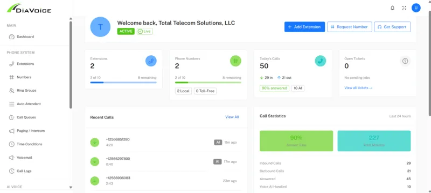Viewport: 431px width, 193px height.
Task: Click the Auto Attendant lines icon
Action: tap(11, 104)
